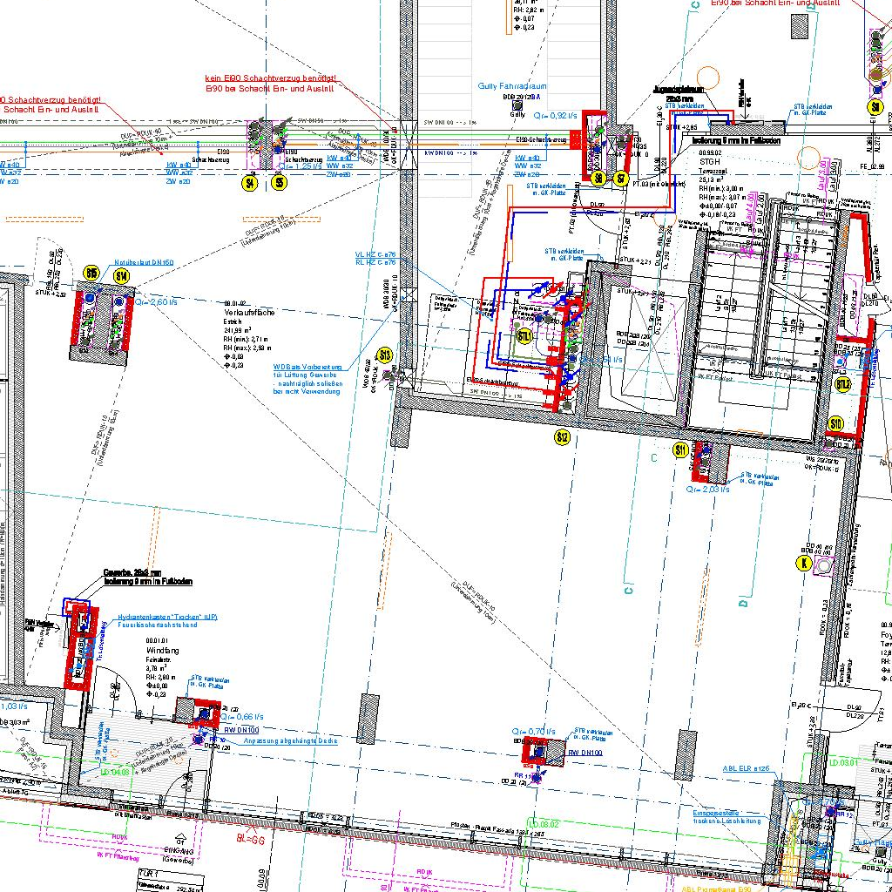Click the yellow STL1 marker
Viewport: 892px width, 892px height.
click(x=525, y=335)
